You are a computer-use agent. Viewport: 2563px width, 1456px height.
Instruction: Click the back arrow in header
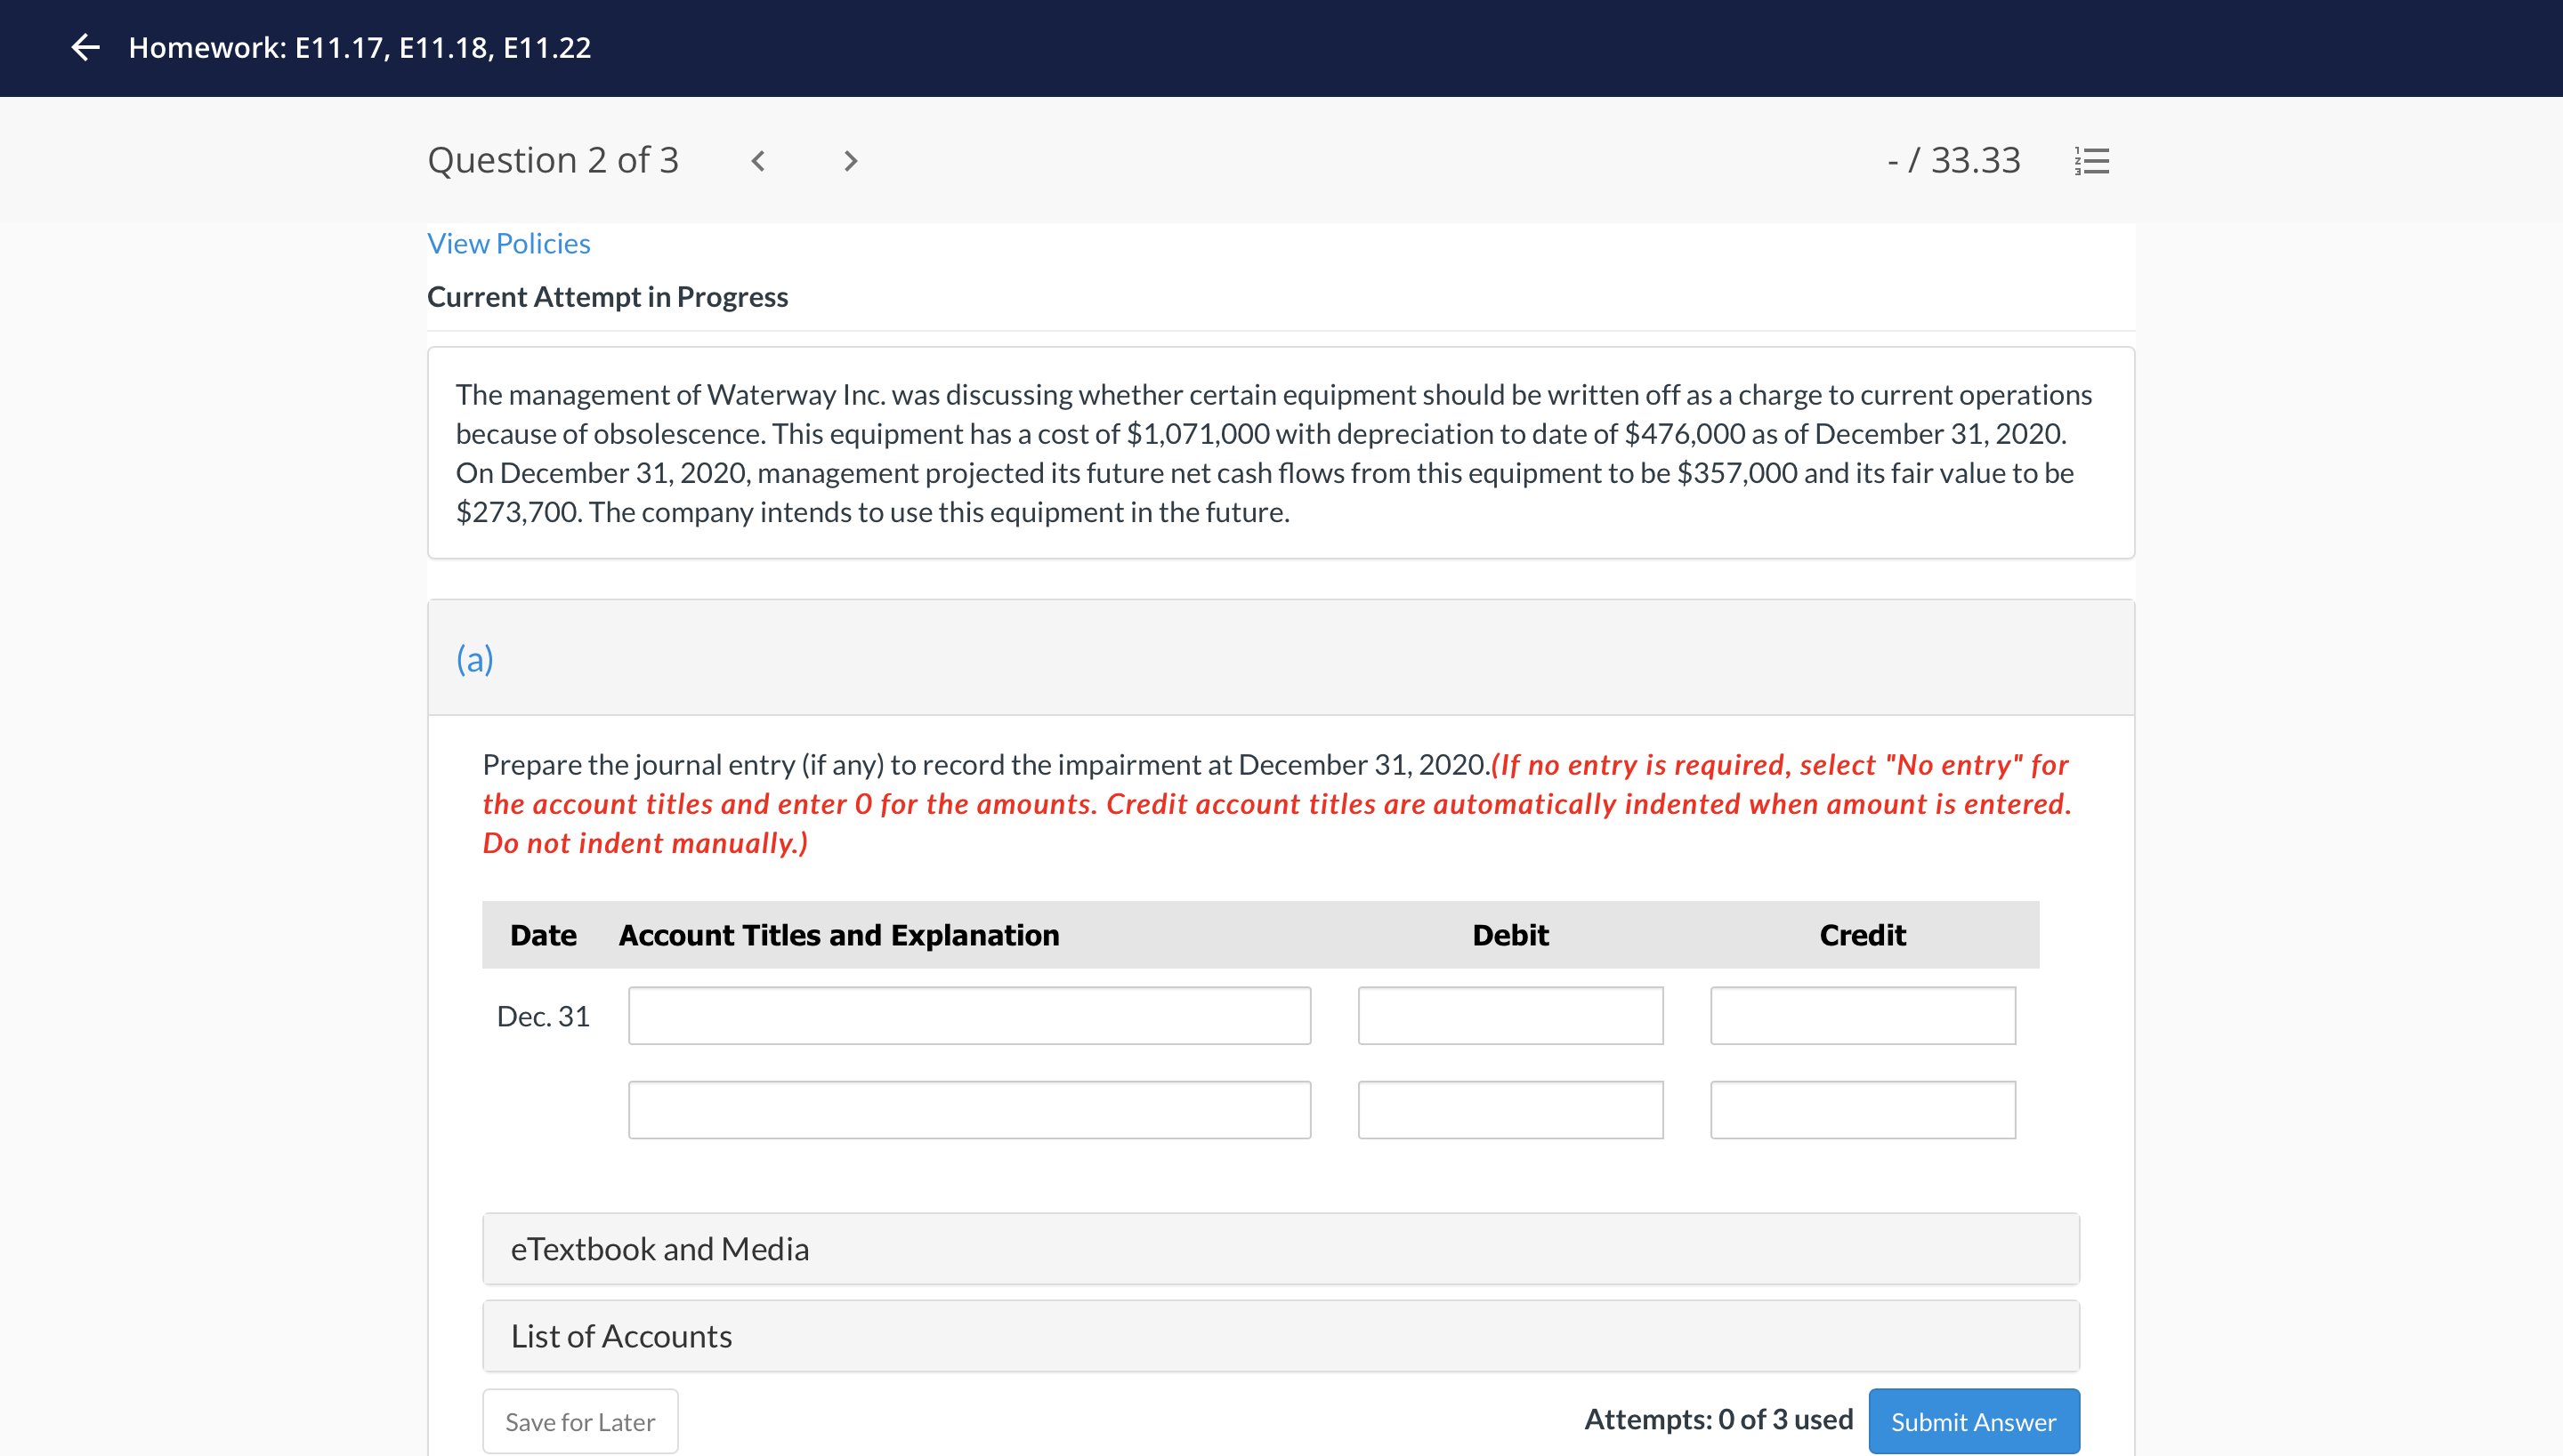coord(86,47)
